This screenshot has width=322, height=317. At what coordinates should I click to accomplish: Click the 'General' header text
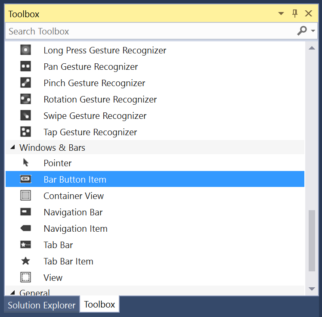click(x=34, y=292)
